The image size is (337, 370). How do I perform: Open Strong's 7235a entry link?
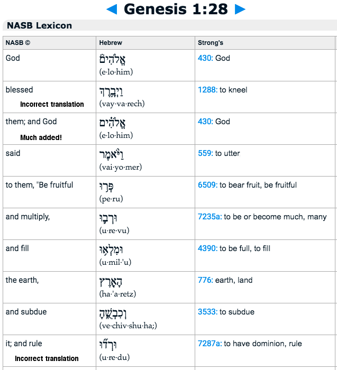(209, 217)
